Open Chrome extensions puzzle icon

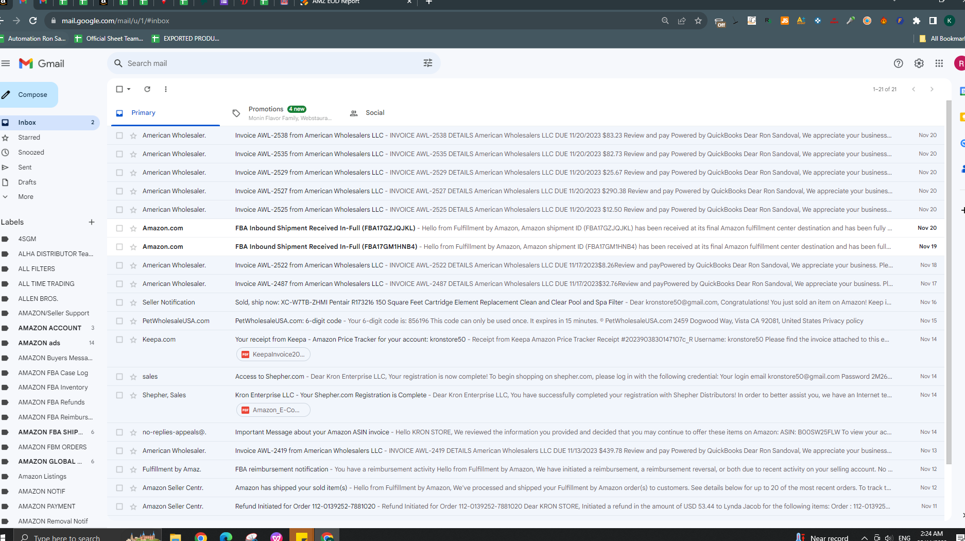[917, 21]
